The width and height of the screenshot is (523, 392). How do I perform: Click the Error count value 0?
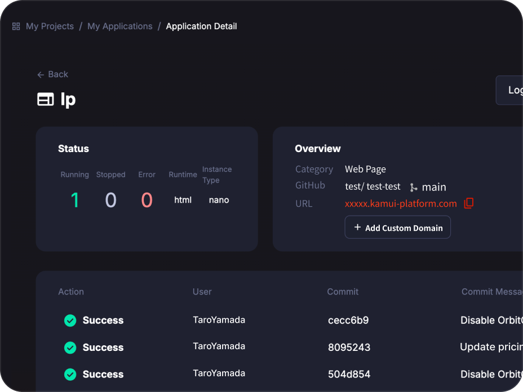coord(147,200)
